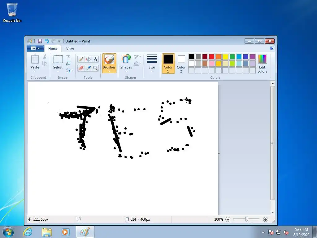Expand the Paste dropdown arrow
The image size is (317, 238).
(x=35, y=71)
